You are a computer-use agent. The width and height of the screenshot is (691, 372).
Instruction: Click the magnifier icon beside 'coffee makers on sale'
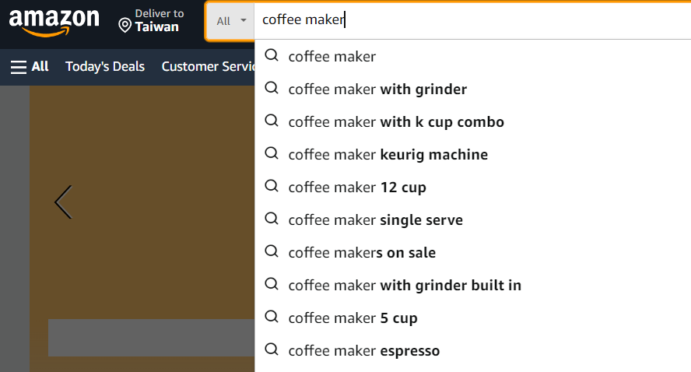click(x=272, y=252)
